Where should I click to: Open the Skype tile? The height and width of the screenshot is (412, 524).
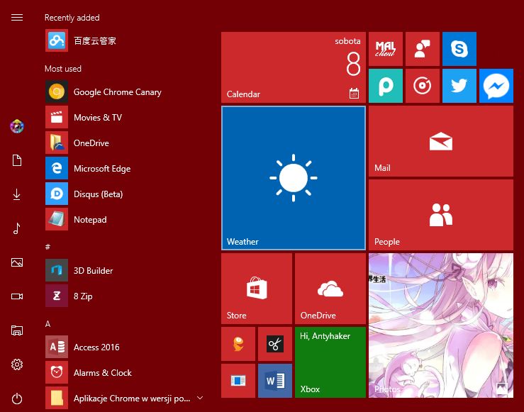point(459,49)
